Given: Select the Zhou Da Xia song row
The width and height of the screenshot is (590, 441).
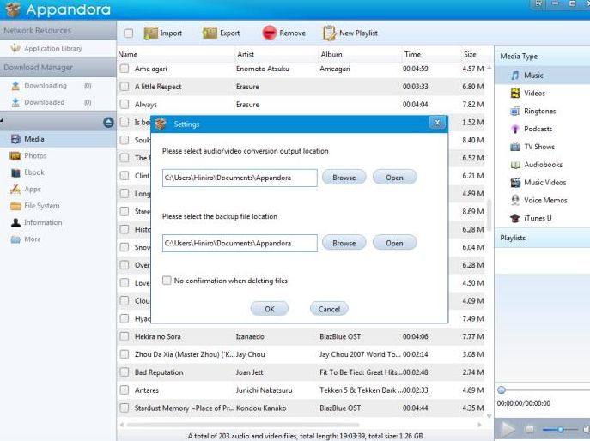Looking at the screenshot, I should pyautogui.click(x=301, y=354).
